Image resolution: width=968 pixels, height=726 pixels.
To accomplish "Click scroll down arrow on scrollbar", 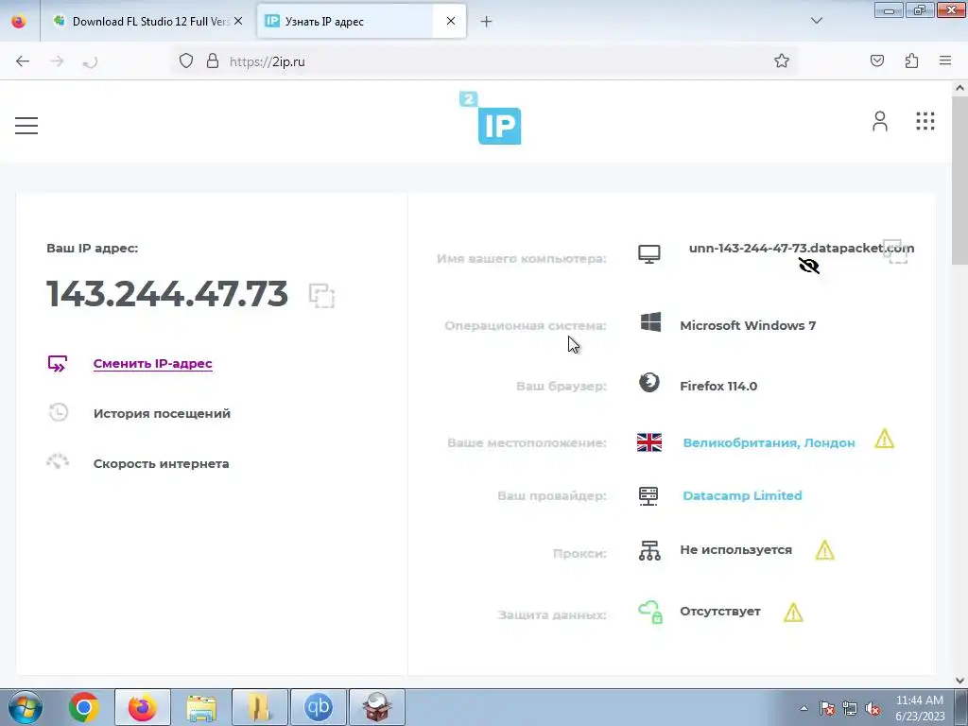I will tap(959, 681).
